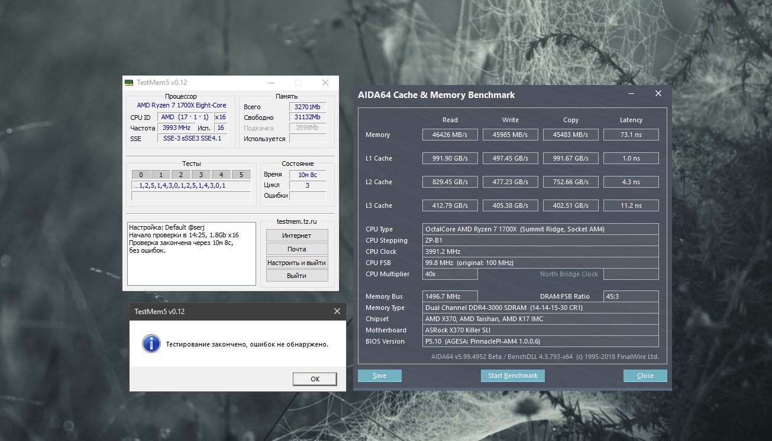772x441 pixels.
Task: Click the empty North Bridge Clock field
Action: click(631, 274)
